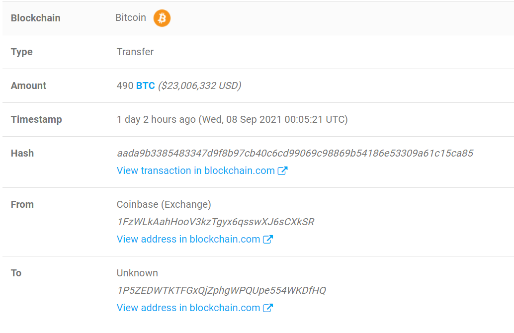This screenshot has width=514, height=333.
Task: Click external link icon for From address
Action: [x=268, y=240]
